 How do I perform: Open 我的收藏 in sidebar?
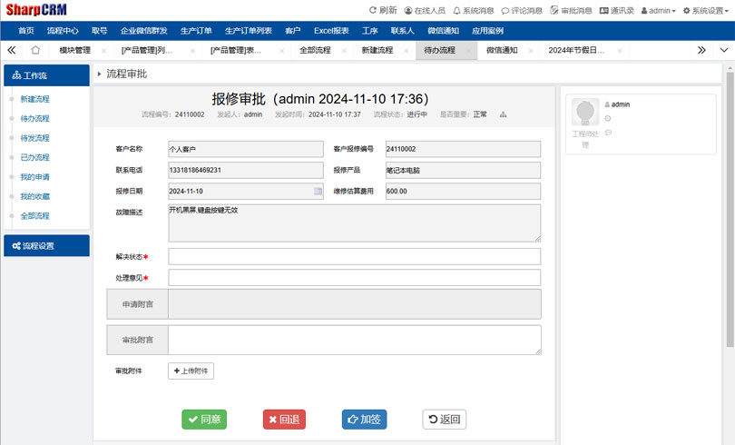[34, 196]
